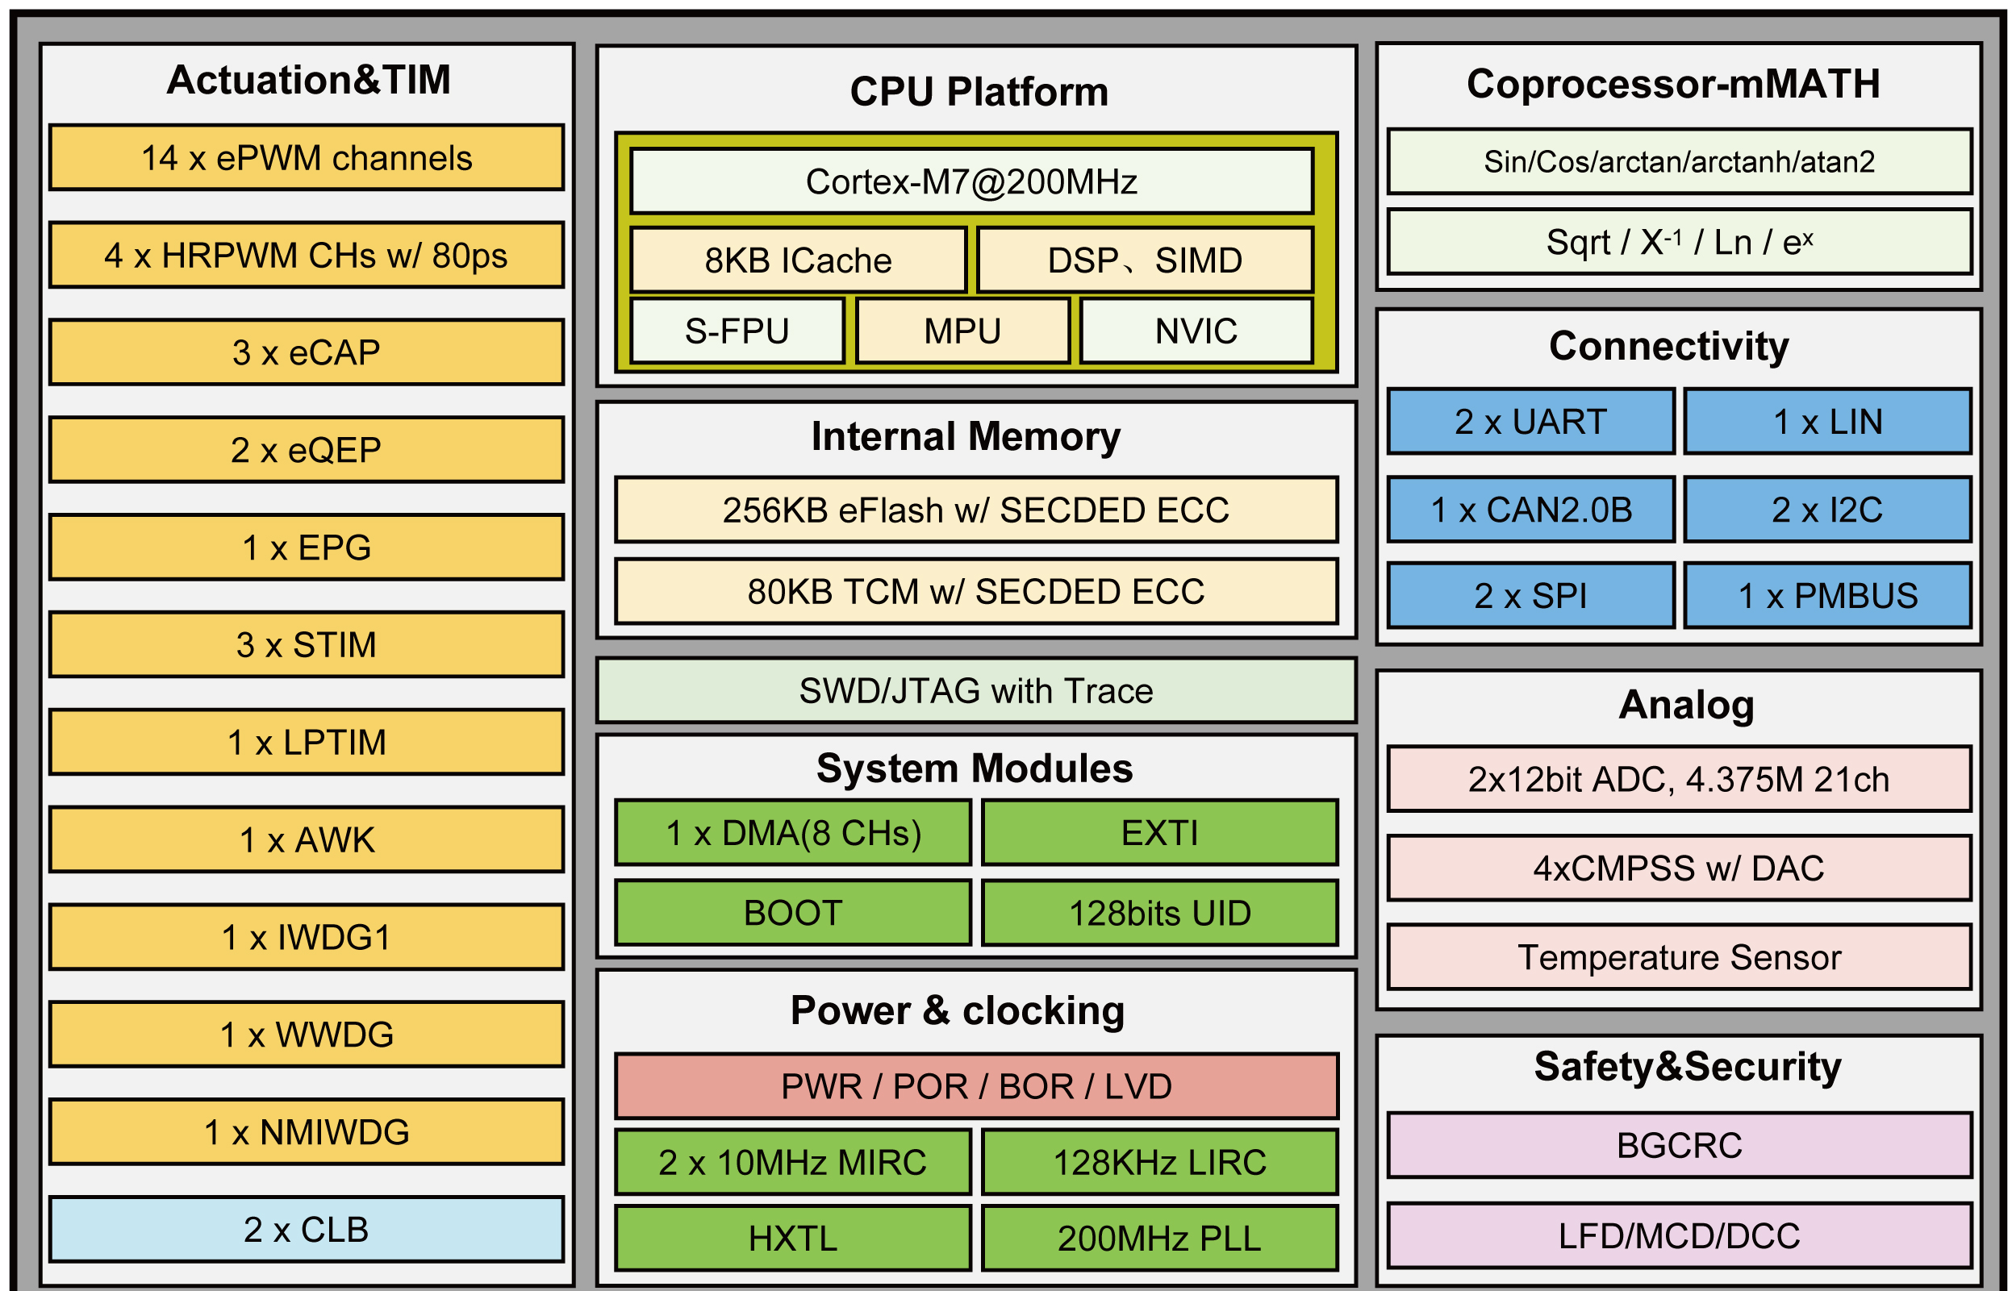The width and height of the screenshot is (2012, 1291).
Task: Click the 14 x ePWM channels block
Action: (x=306, y=157)
